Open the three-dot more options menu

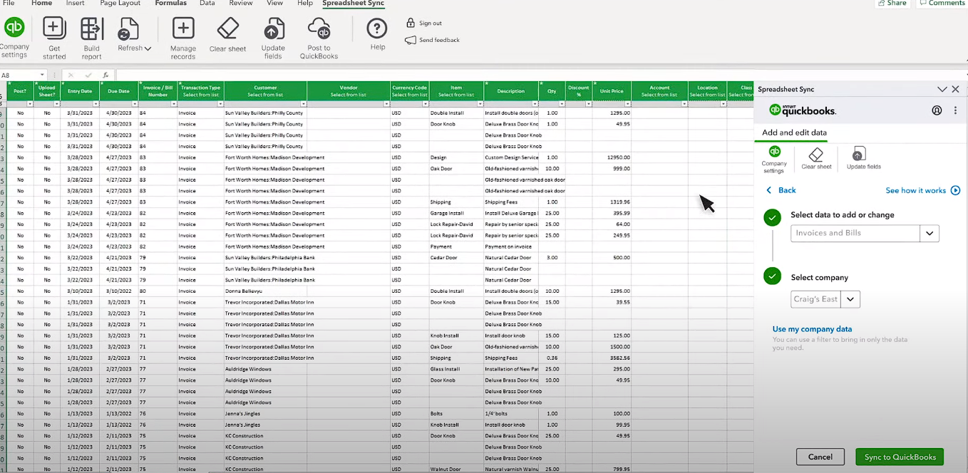click(955, 110)
